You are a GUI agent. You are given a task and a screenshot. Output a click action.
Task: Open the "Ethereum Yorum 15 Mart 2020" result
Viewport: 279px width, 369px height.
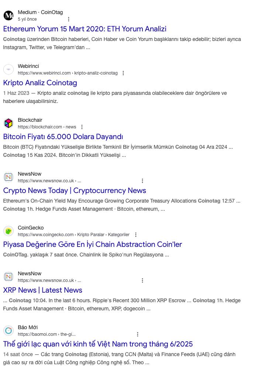[x=85, y=29]
